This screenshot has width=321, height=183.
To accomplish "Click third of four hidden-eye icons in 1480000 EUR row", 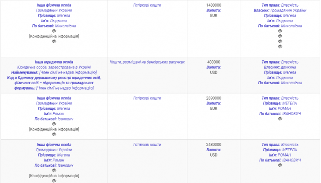I will tap(280, 41).
